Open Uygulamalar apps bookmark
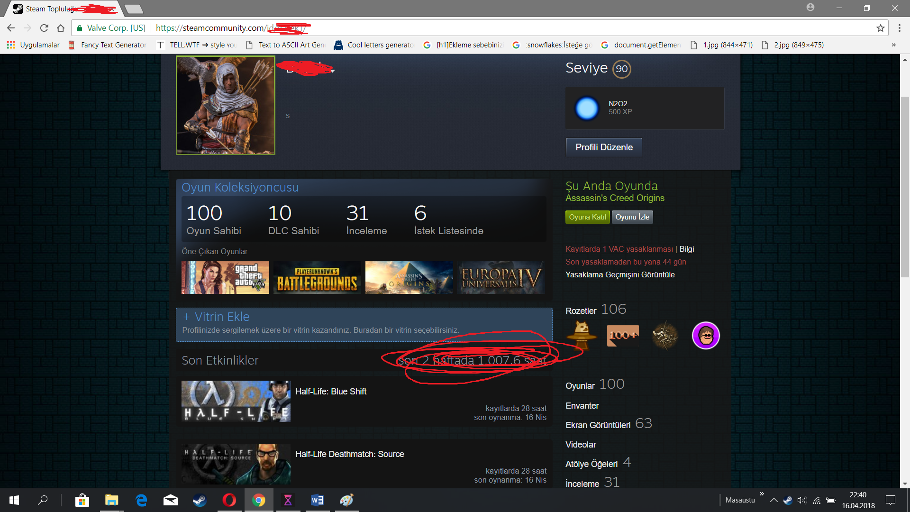Screen dimensions: 910x512 33,45
